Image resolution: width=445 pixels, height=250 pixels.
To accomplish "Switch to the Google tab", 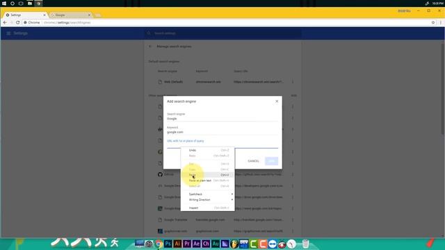I will [x=70, y=15].
